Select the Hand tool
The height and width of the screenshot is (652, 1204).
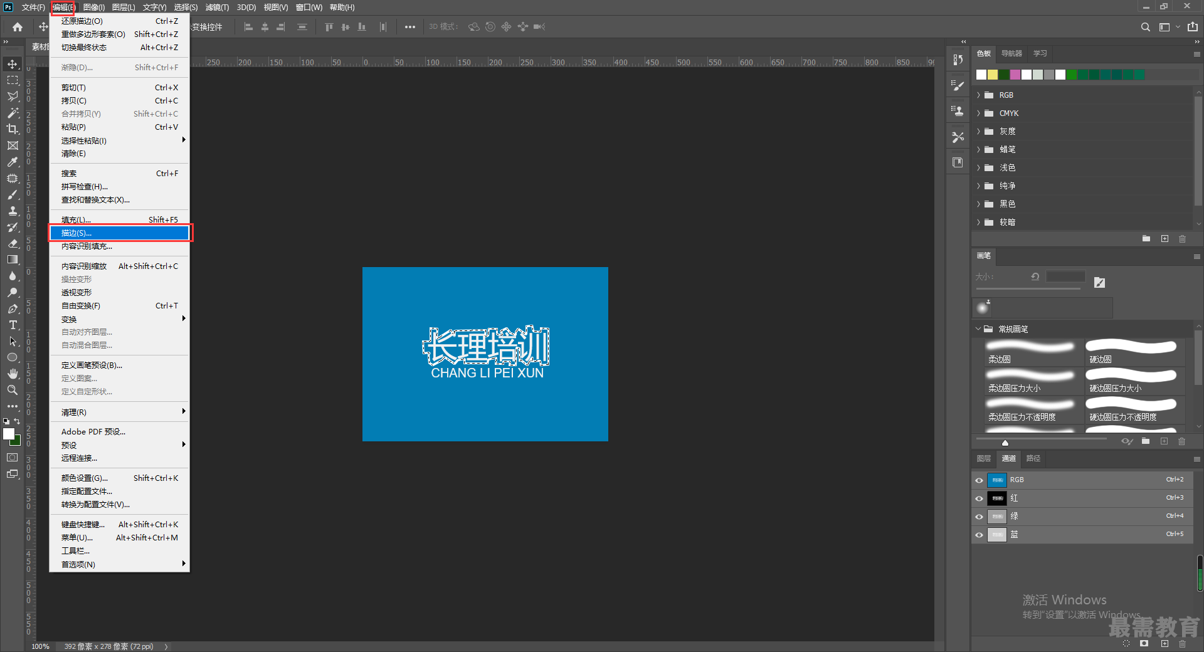[13, 374]
